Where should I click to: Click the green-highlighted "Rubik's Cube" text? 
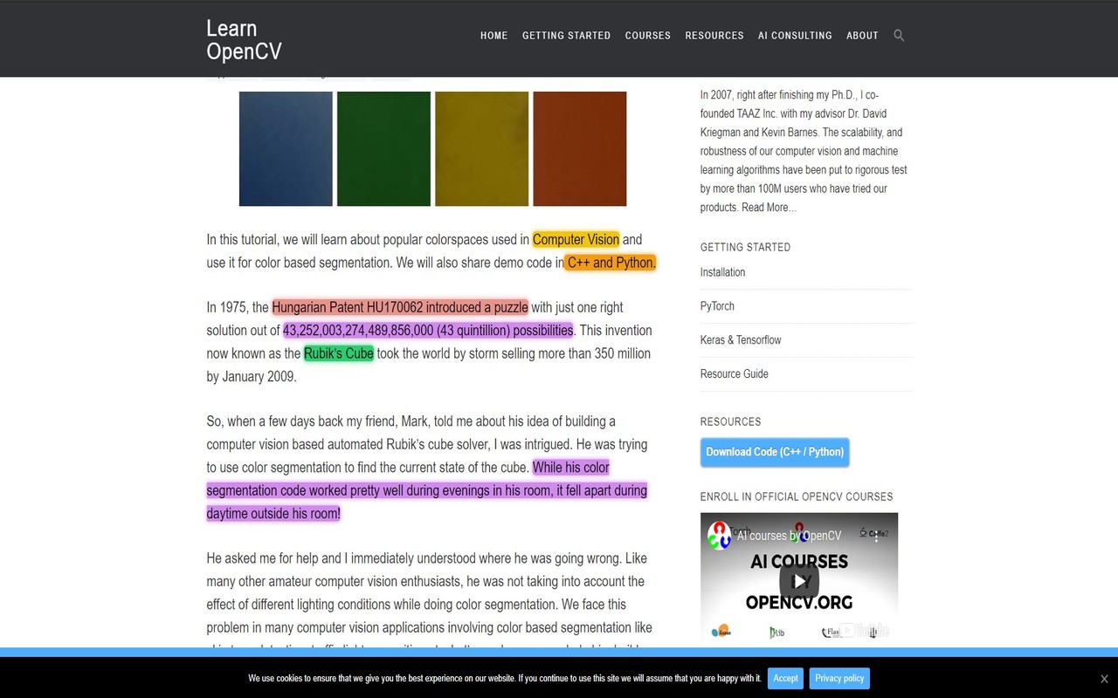[x=338, y=353]
